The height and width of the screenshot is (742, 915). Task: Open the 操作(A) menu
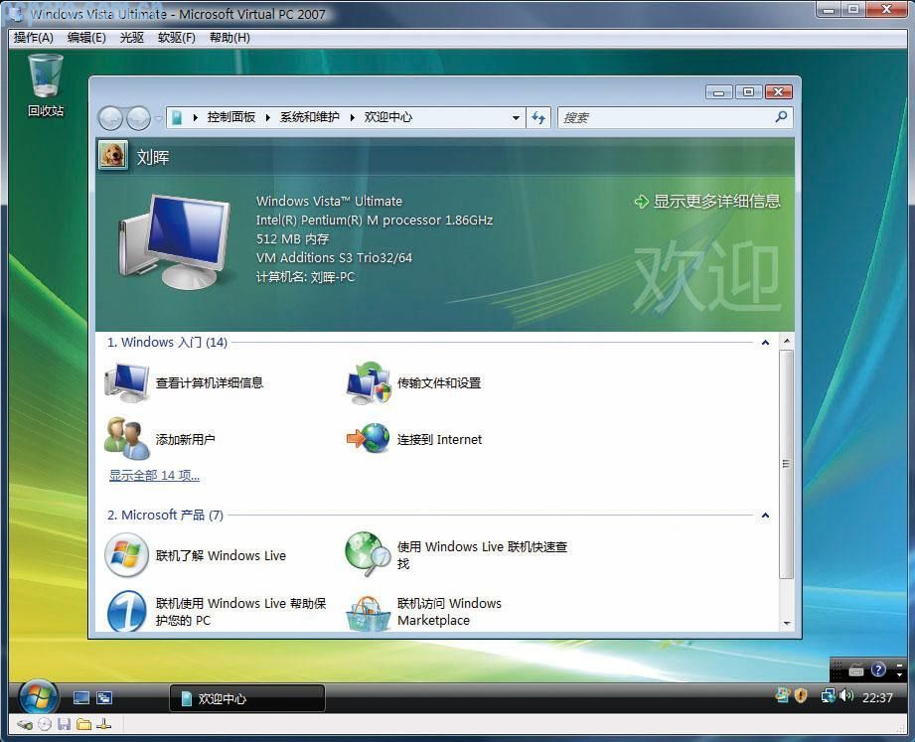(33, 38)
